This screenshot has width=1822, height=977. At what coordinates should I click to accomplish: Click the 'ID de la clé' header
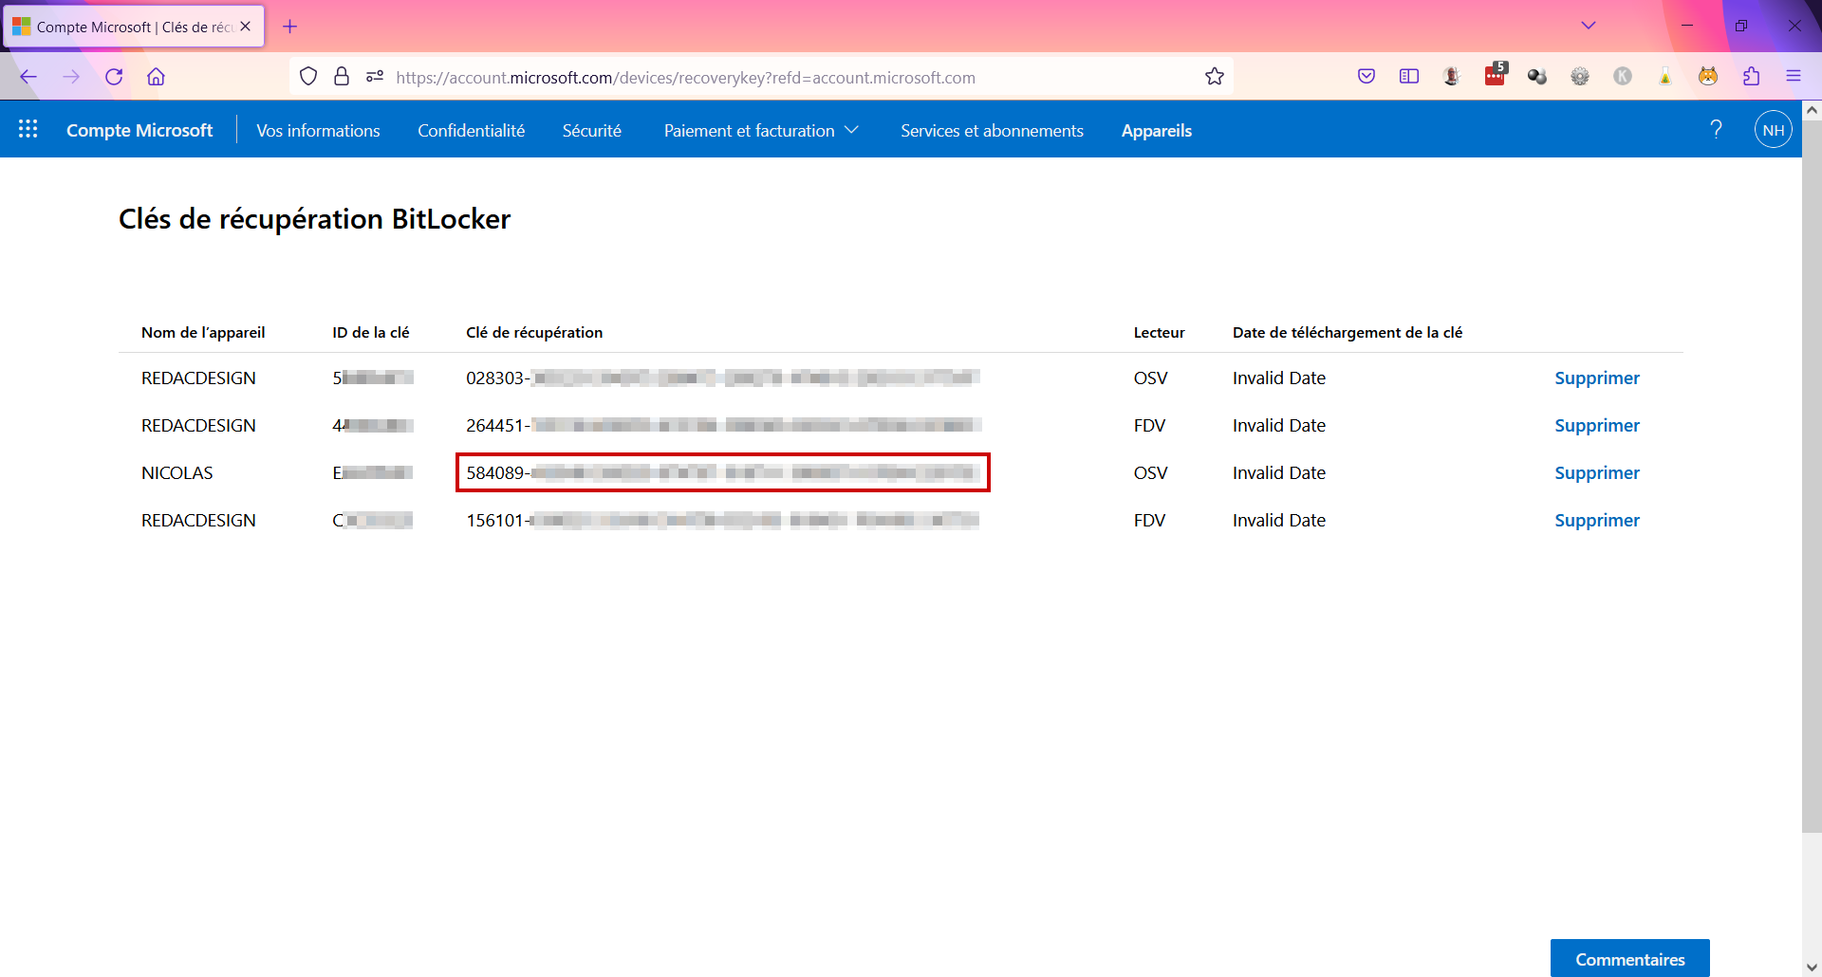pos(371,332)
